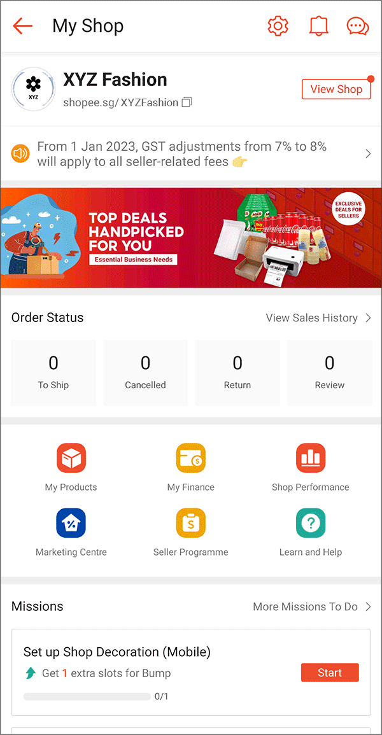Open shop settings gear icon
The width and height of the screenshot is (382, 735).
278,26
